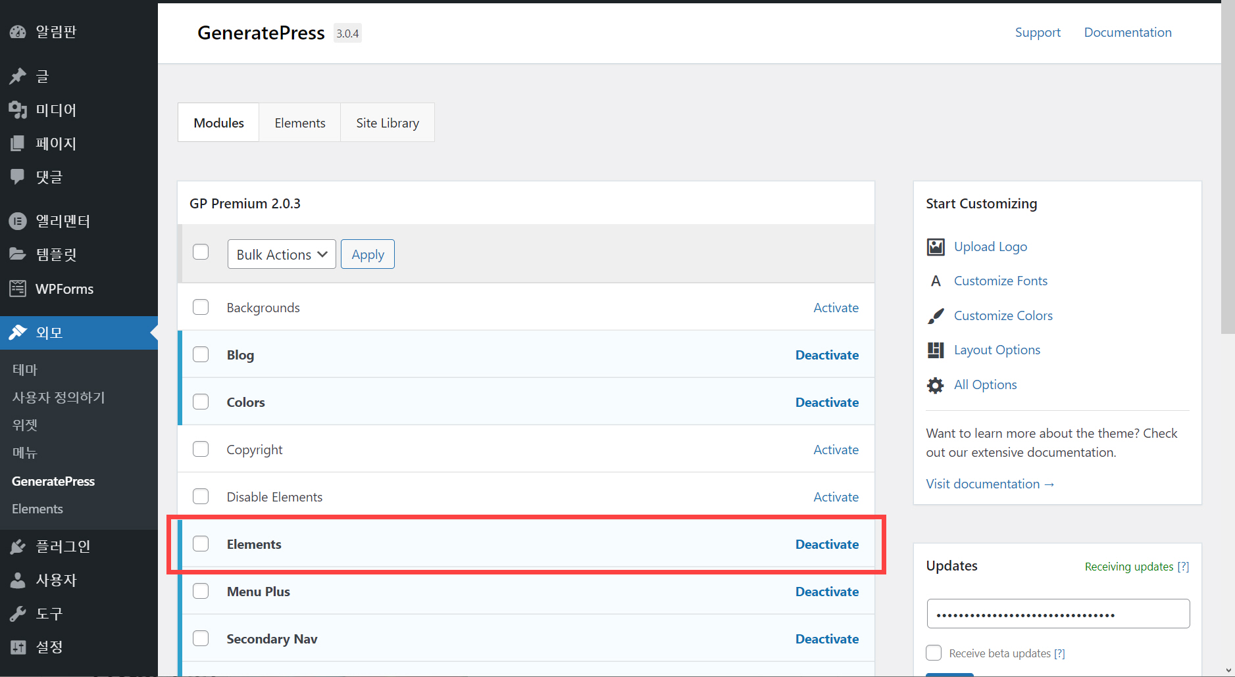Click the 글 posts pin icon
Viewport: 1235px width, 677px height.
click(x=18, y=76)
